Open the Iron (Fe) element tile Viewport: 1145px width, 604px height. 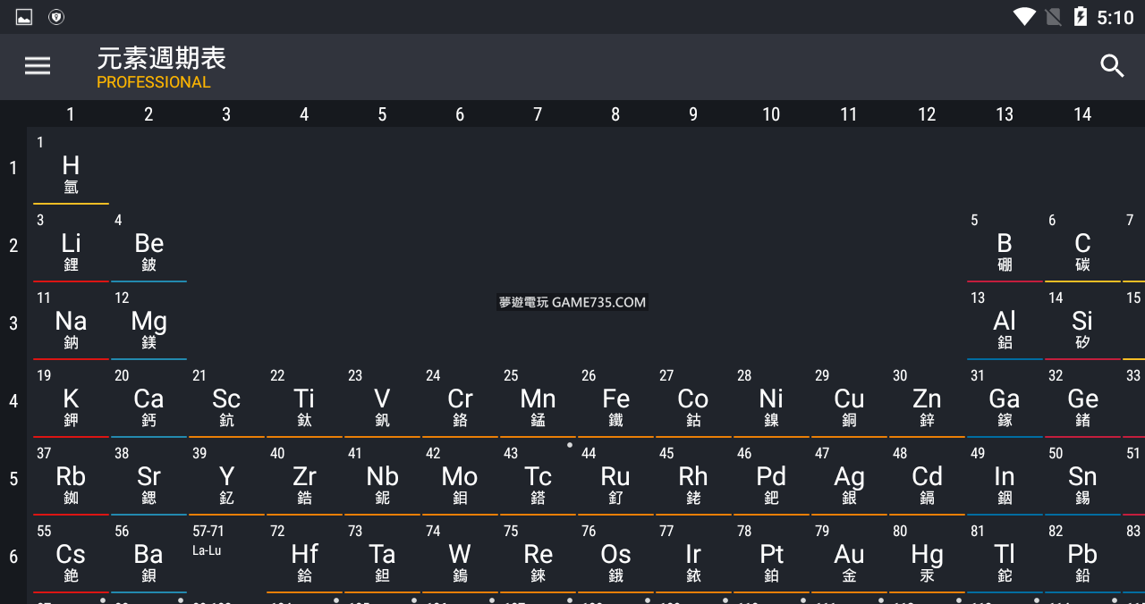615,401
